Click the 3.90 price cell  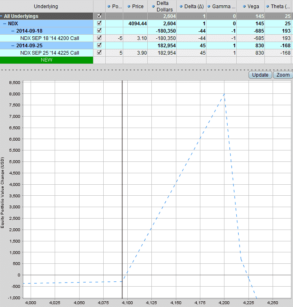click(x=135, y=53)
